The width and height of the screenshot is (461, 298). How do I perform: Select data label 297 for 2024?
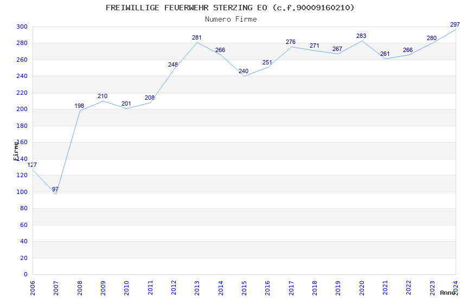point(455,25)
